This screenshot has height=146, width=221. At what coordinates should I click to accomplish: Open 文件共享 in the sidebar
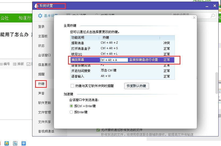point(44,122)
